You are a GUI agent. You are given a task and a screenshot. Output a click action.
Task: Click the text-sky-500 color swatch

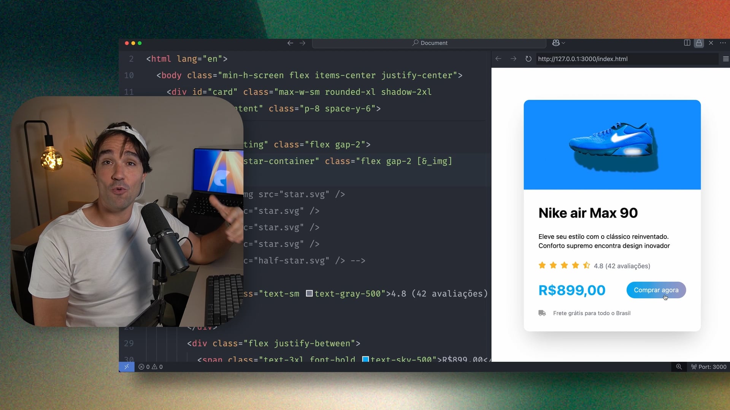(x=365, y=359)
